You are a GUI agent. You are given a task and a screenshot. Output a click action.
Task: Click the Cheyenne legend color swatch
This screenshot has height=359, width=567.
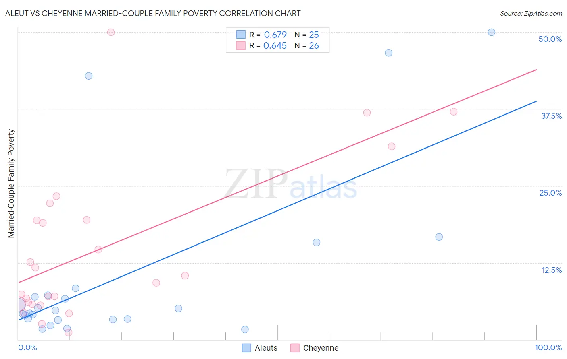[295, 348]
